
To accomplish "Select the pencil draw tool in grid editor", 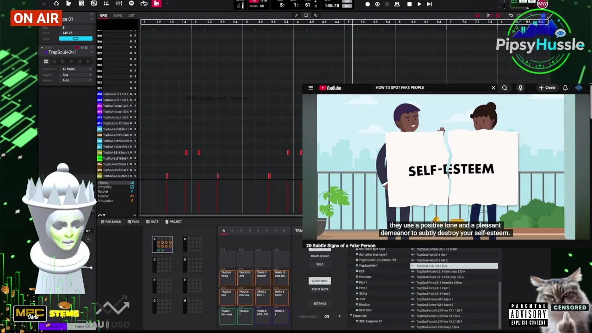I will click(296, 15).
